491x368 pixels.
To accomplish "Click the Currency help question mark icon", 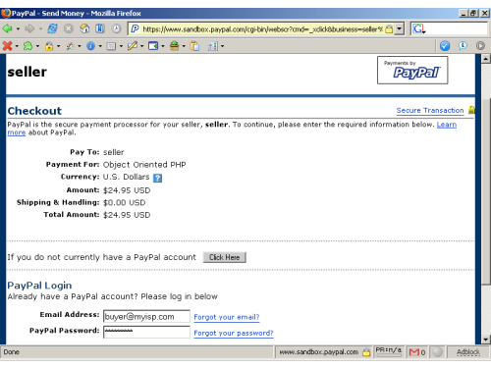I will [x=157, y=178].
